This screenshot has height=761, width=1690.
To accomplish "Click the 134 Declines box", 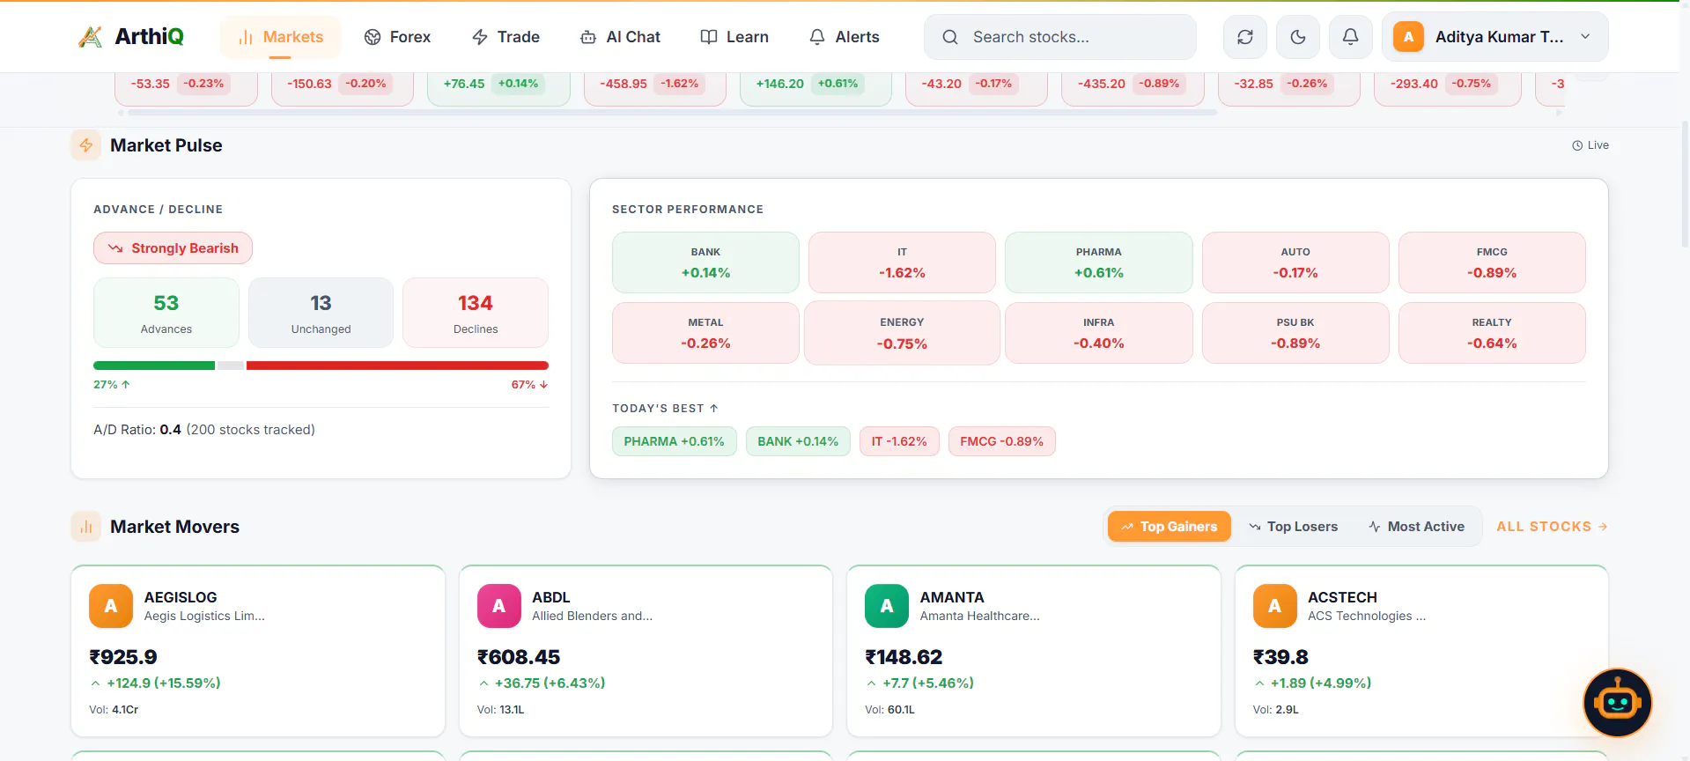I will pos(476,313).
